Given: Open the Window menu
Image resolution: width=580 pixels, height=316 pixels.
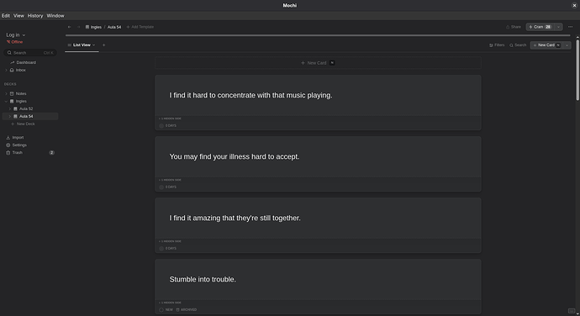Looking at the screenshot, I should (55, 15).
